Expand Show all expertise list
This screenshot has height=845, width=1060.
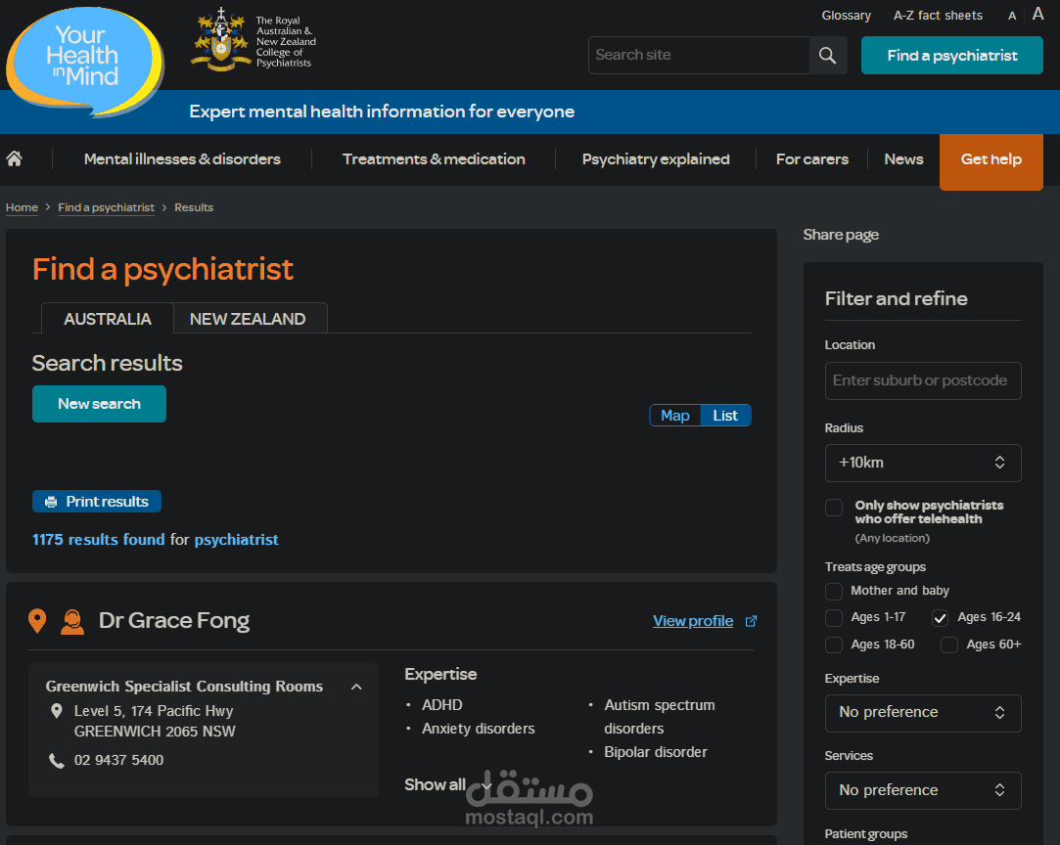click(447, 785)
